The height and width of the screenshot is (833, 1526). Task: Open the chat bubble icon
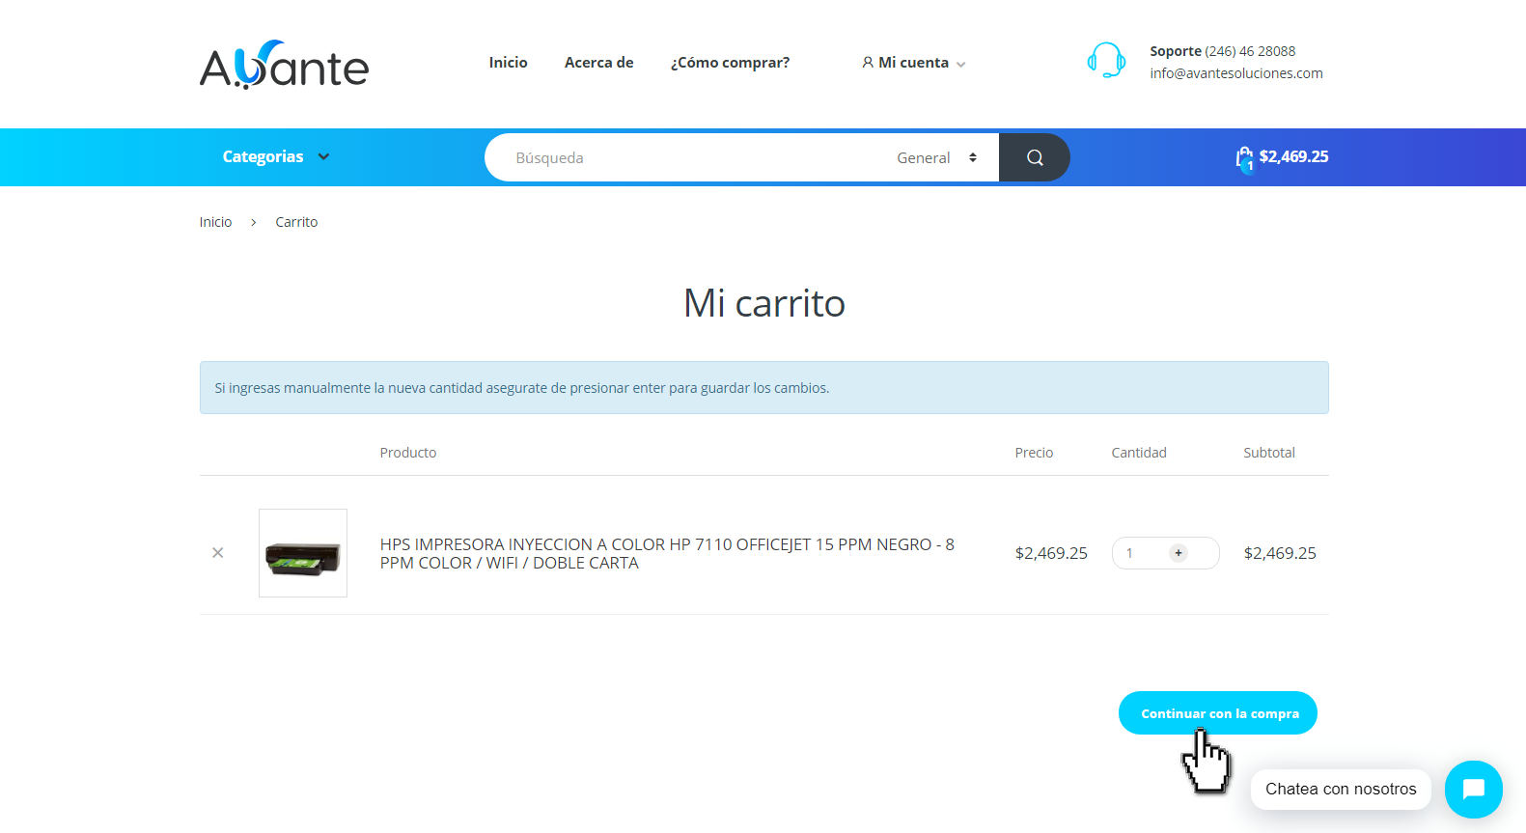click(x=1474, y=790)
